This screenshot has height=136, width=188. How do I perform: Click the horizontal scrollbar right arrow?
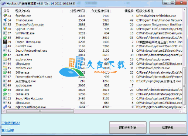click(180, 111)
